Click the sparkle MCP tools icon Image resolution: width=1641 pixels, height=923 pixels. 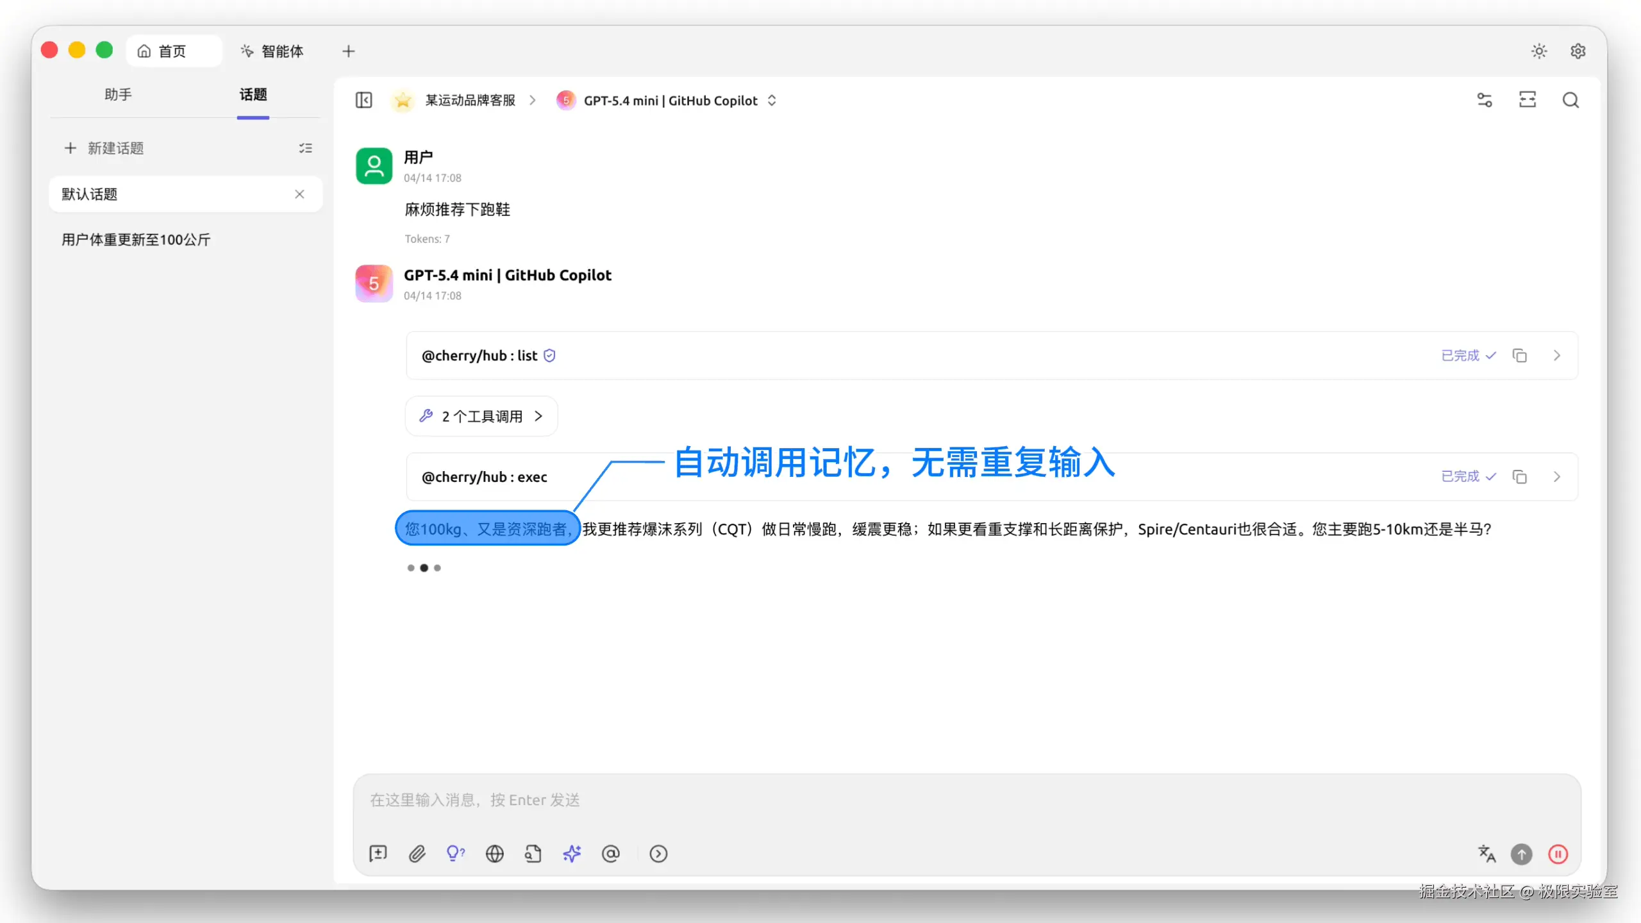(572, 854)
